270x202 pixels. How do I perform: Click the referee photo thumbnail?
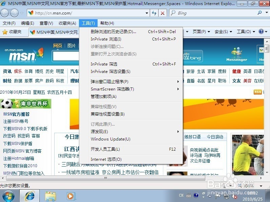pyautogui.click(x=248, y=155)
